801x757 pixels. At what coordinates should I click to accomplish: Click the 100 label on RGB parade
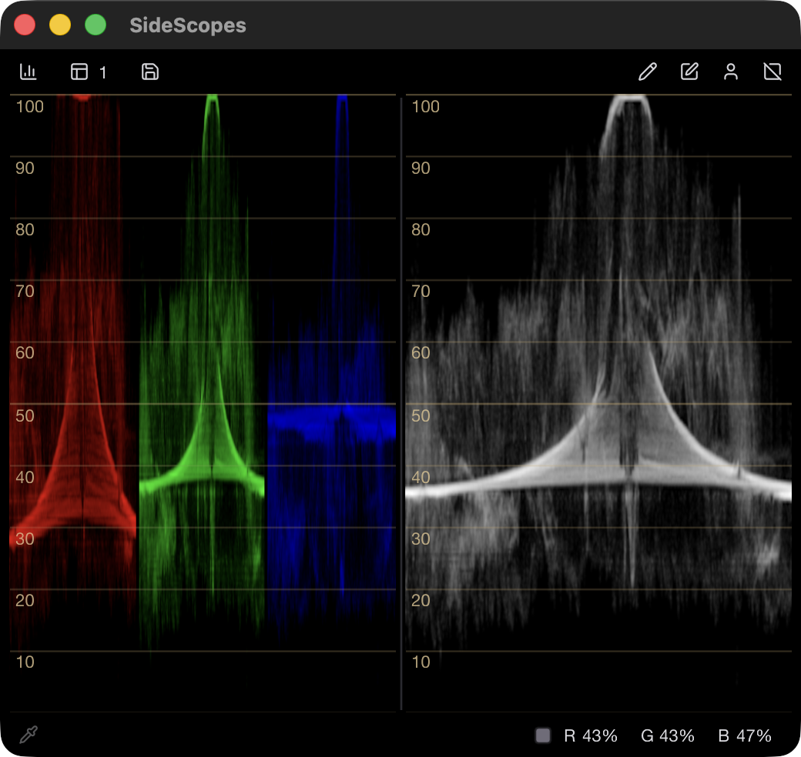29,107
